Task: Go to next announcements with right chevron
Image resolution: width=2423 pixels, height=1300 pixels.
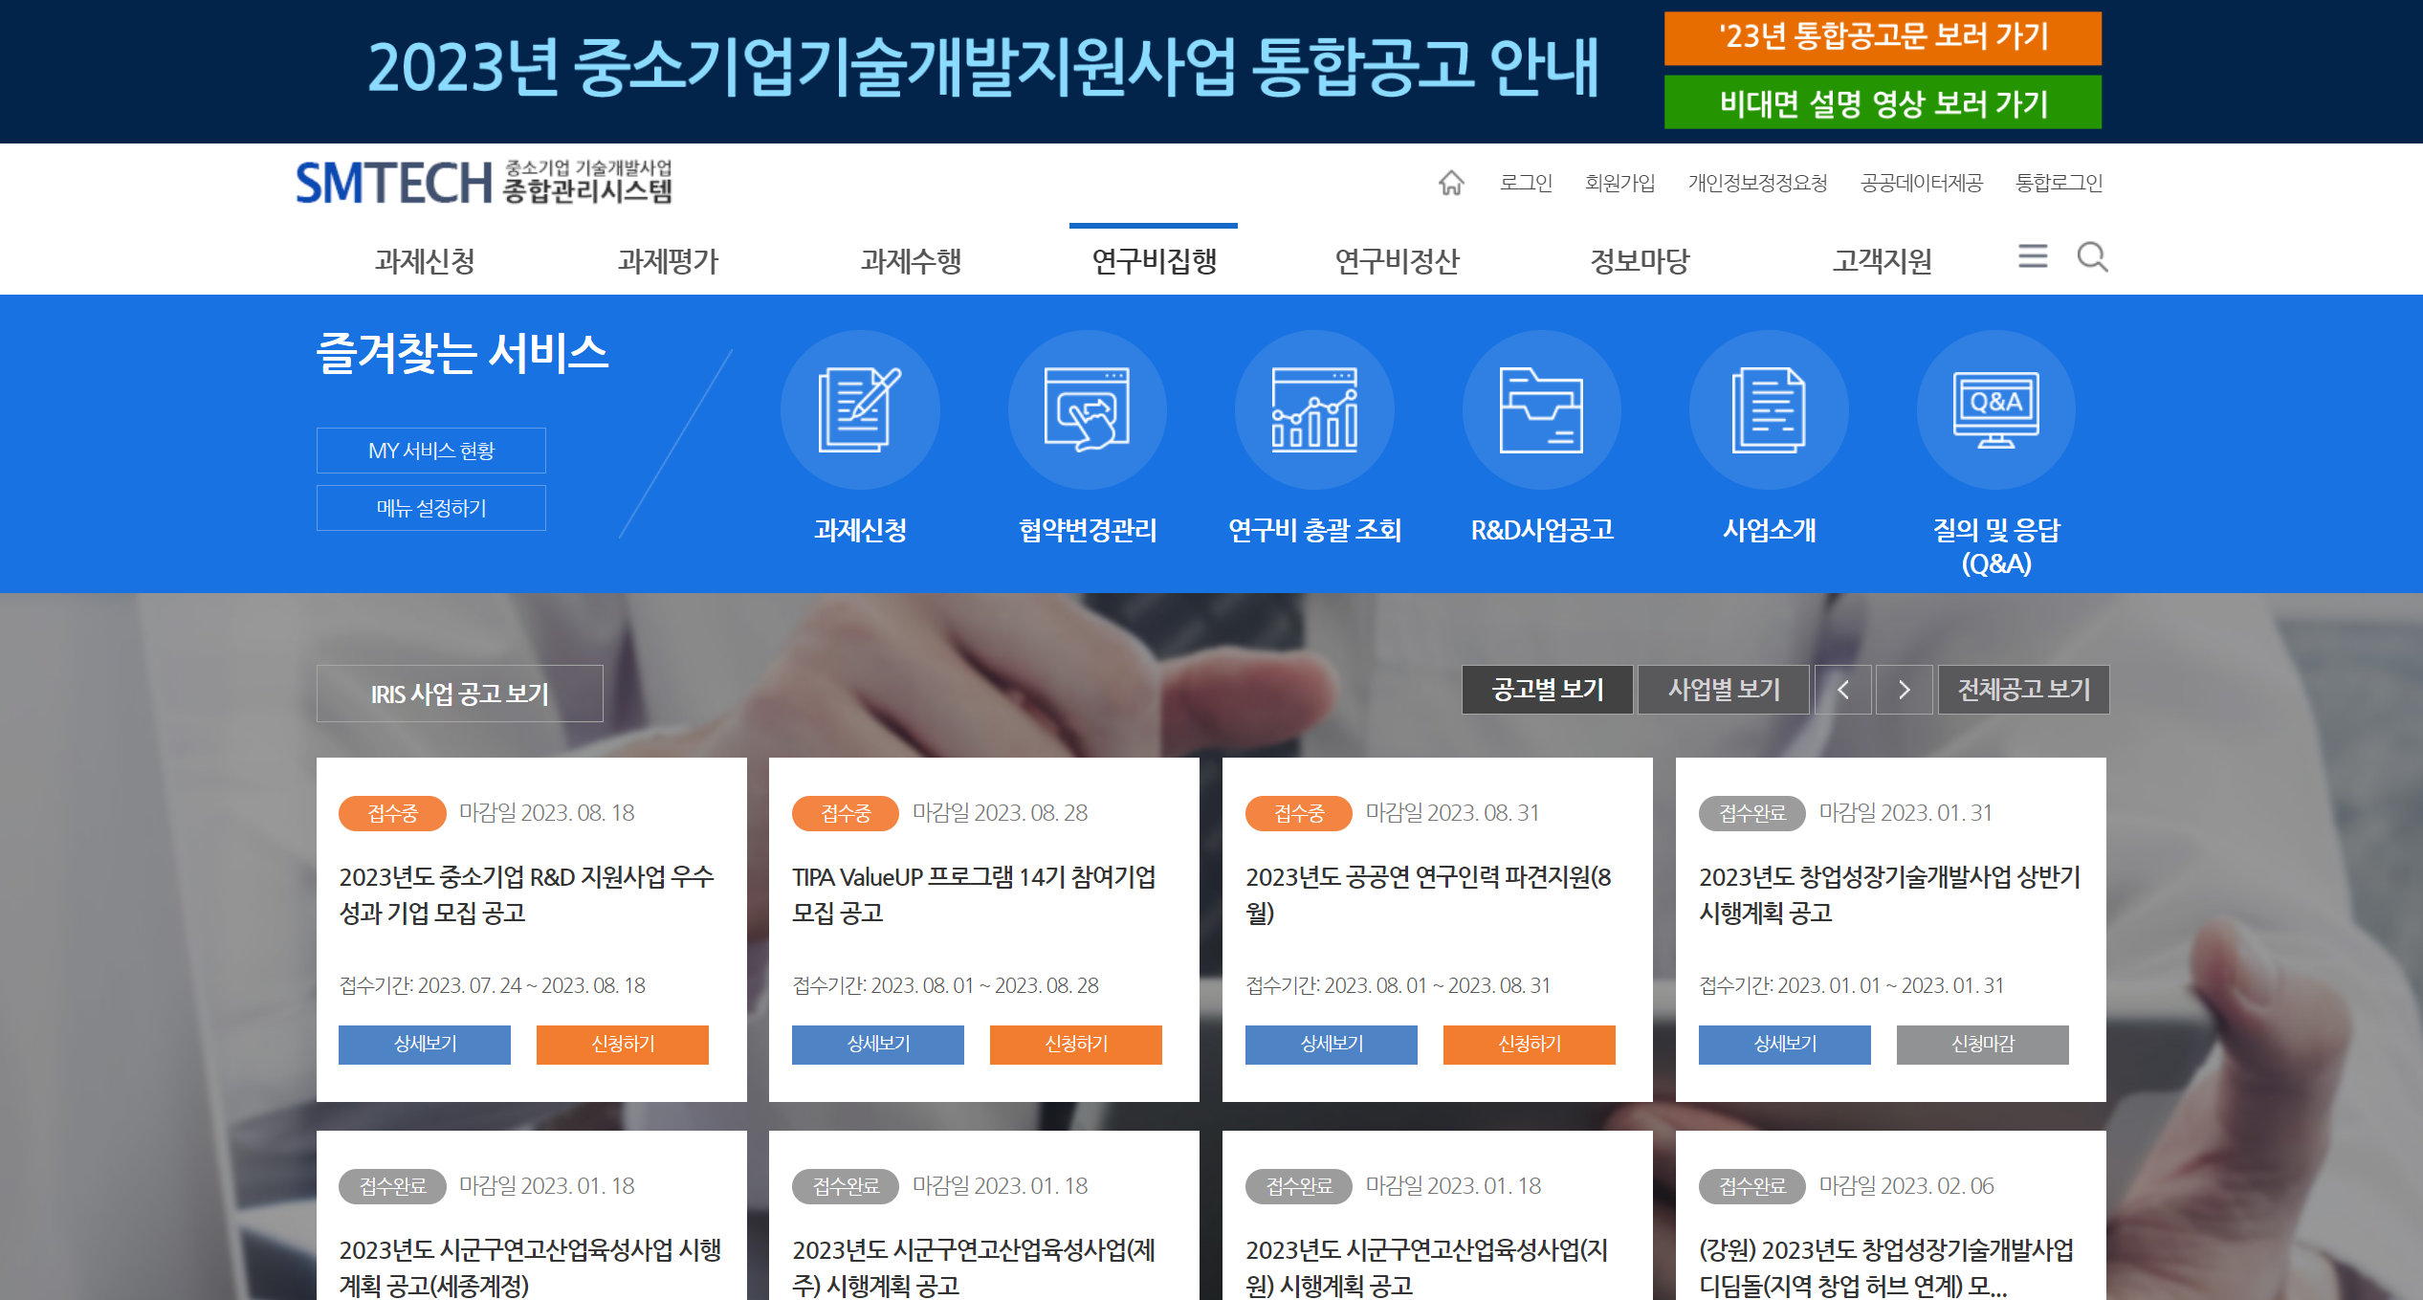Action: click(1904, 690)
